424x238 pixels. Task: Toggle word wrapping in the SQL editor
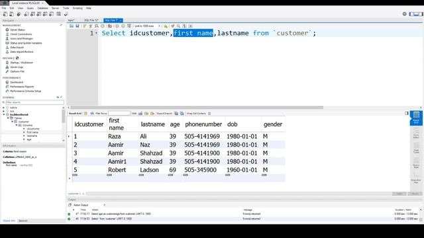[190, 26]
